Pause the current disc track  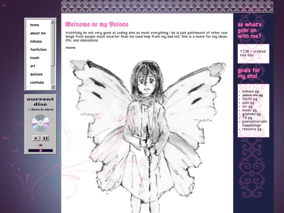45,138
